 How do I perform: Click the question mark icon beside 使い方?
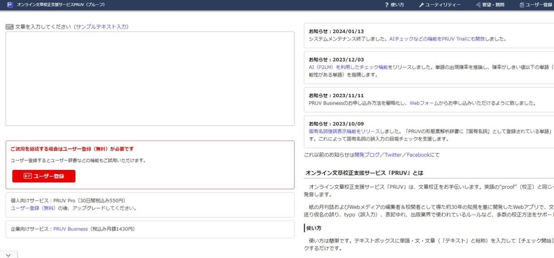(386, 5)
